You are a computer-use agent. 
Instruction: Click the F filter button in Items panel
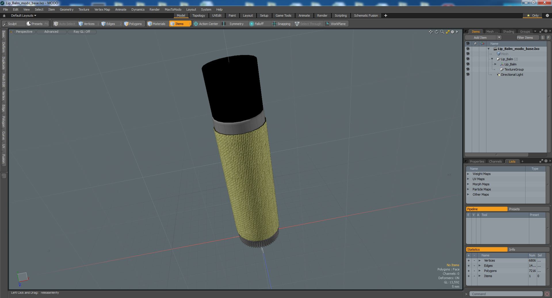pos(548,38)
